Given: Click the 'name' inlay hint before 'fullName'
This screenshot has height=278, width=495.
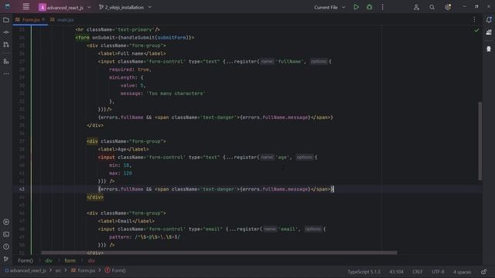Looking at the screenshot, I should click(267, 62).
